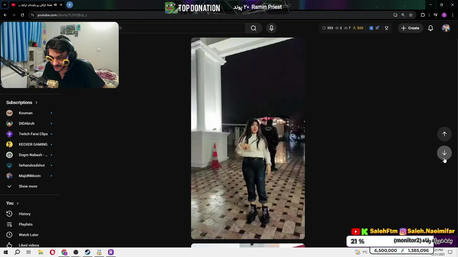Image resolution: width=458 pixels, height=257 pixels.
Task: Open Playlists in sidebar
Action: (30, 225)
